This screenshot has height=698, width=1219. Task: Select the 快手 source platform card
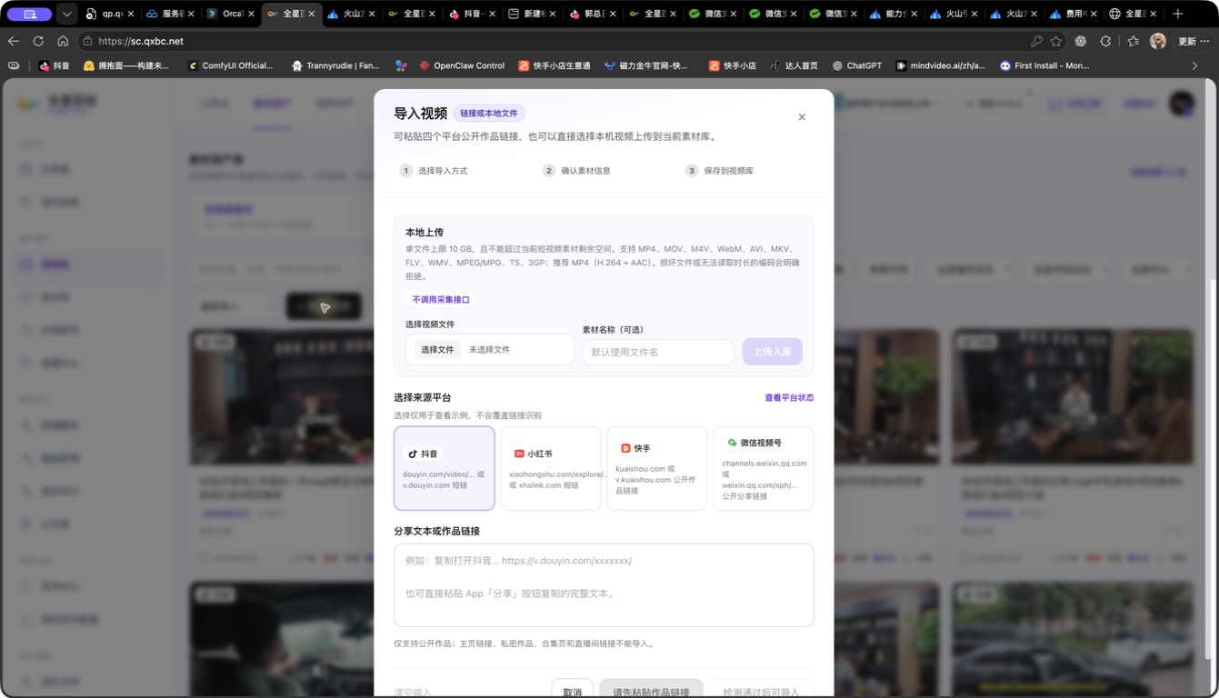tap(656, 468)
